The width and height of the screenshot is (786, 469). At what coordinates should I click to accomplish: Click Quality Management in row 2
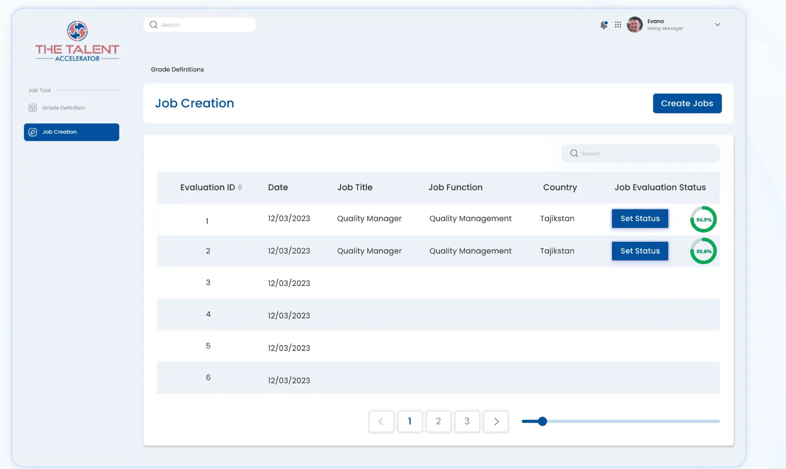coord(470,251)
